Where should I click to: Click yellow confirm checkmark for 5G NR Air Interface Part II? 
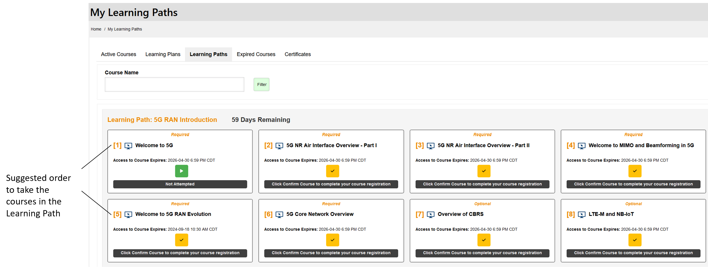(483, 171)
